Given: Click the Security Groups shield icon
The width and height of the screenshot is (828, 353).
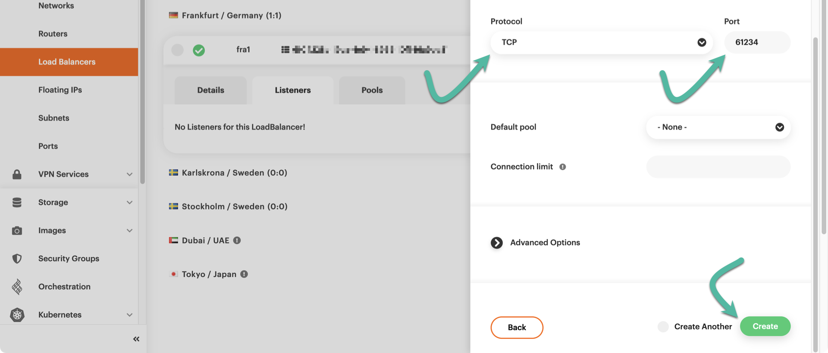Looking at the screenshot, I should [17, 259].
